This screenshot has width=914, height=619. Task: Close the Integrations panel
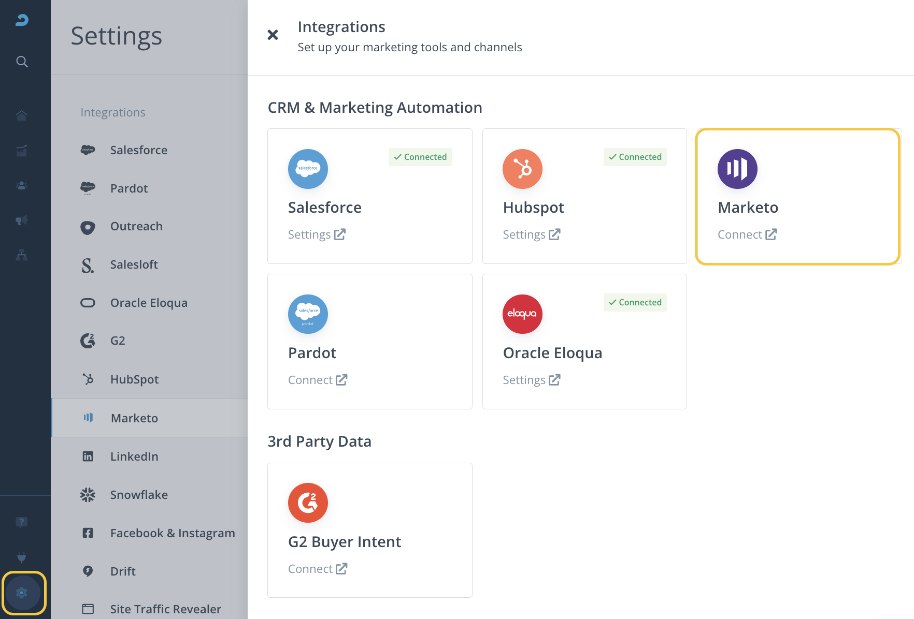tap(273, 35)
